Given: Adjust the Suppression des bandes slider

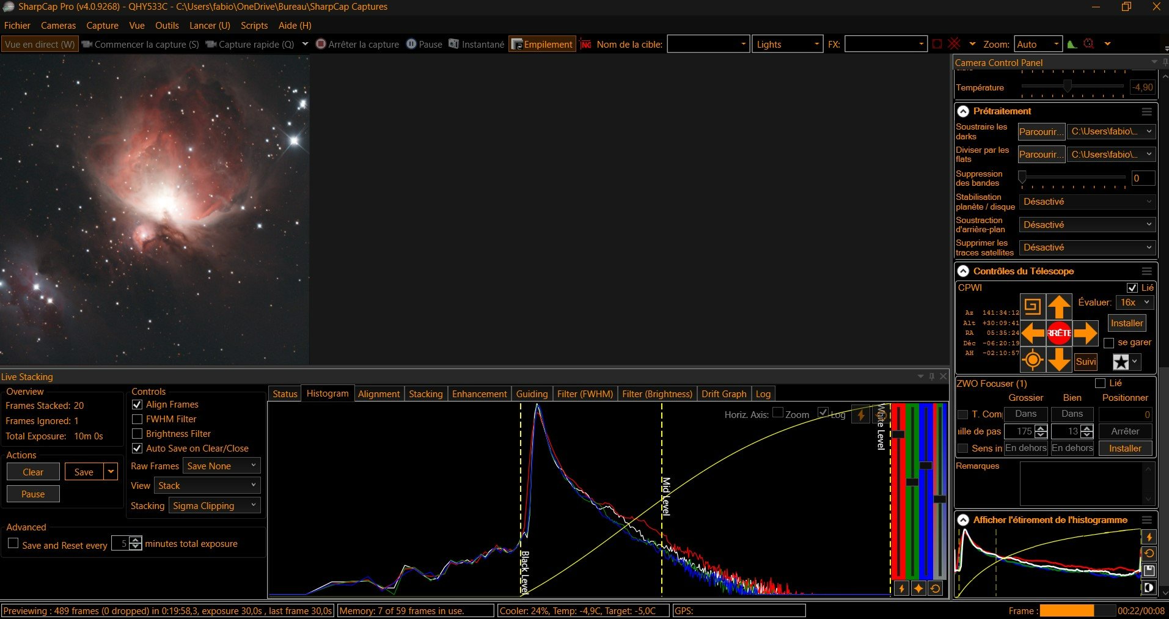Looking at the screenshot, I should (1022, 177).
